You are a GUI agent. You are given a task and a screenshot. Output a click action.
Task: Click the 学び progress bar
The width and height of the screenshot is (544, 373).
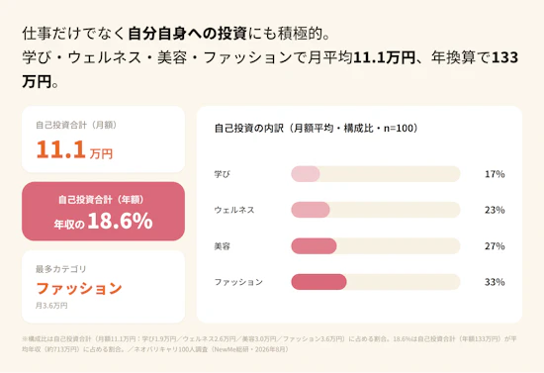click(x=376, y=174)
